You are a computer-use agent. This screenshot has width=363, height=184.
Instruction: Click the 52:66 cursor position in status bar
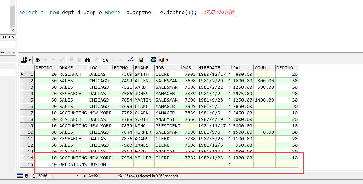click(x=43, y=176)
